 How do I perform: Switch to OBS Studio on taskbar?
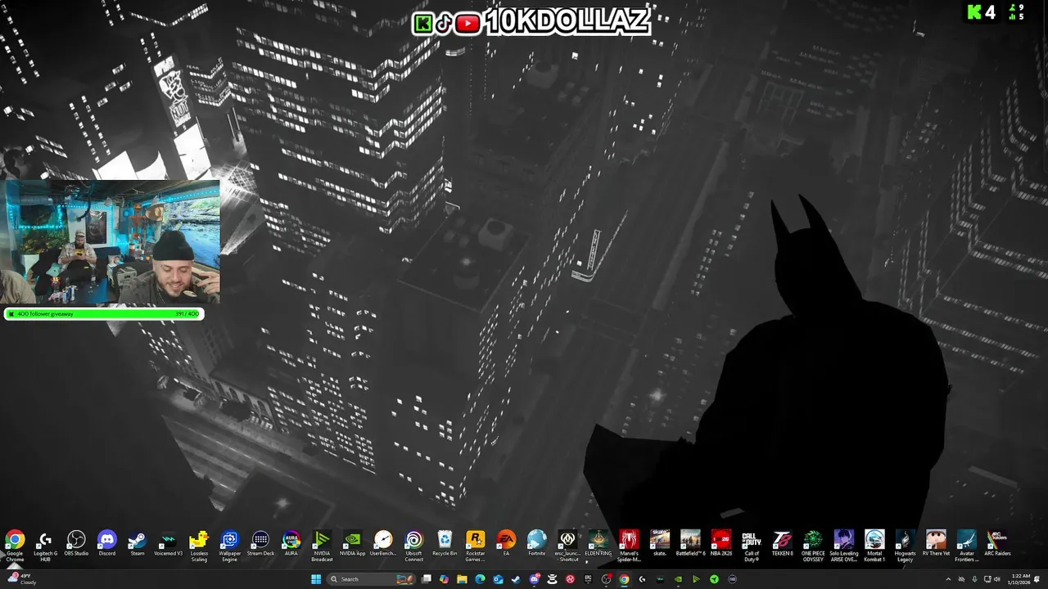(x=606, y=579)
